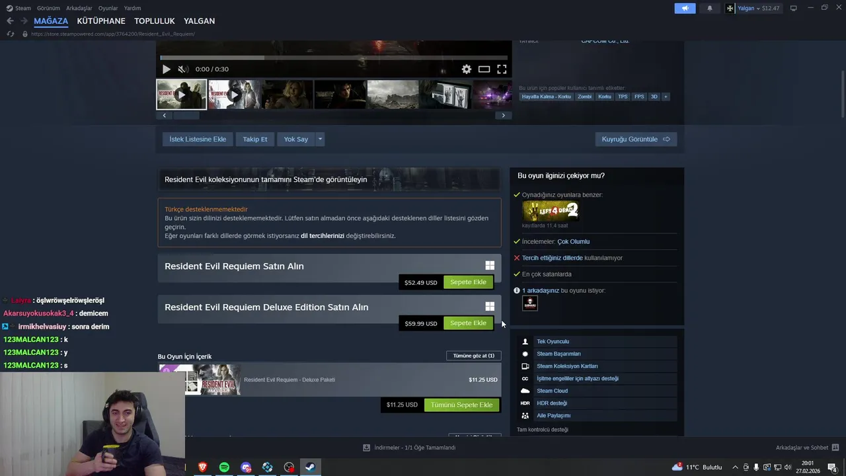Open İndirmeler downloads status bar
The width and height of the screenshot is (846, 476).
[409, 448]
